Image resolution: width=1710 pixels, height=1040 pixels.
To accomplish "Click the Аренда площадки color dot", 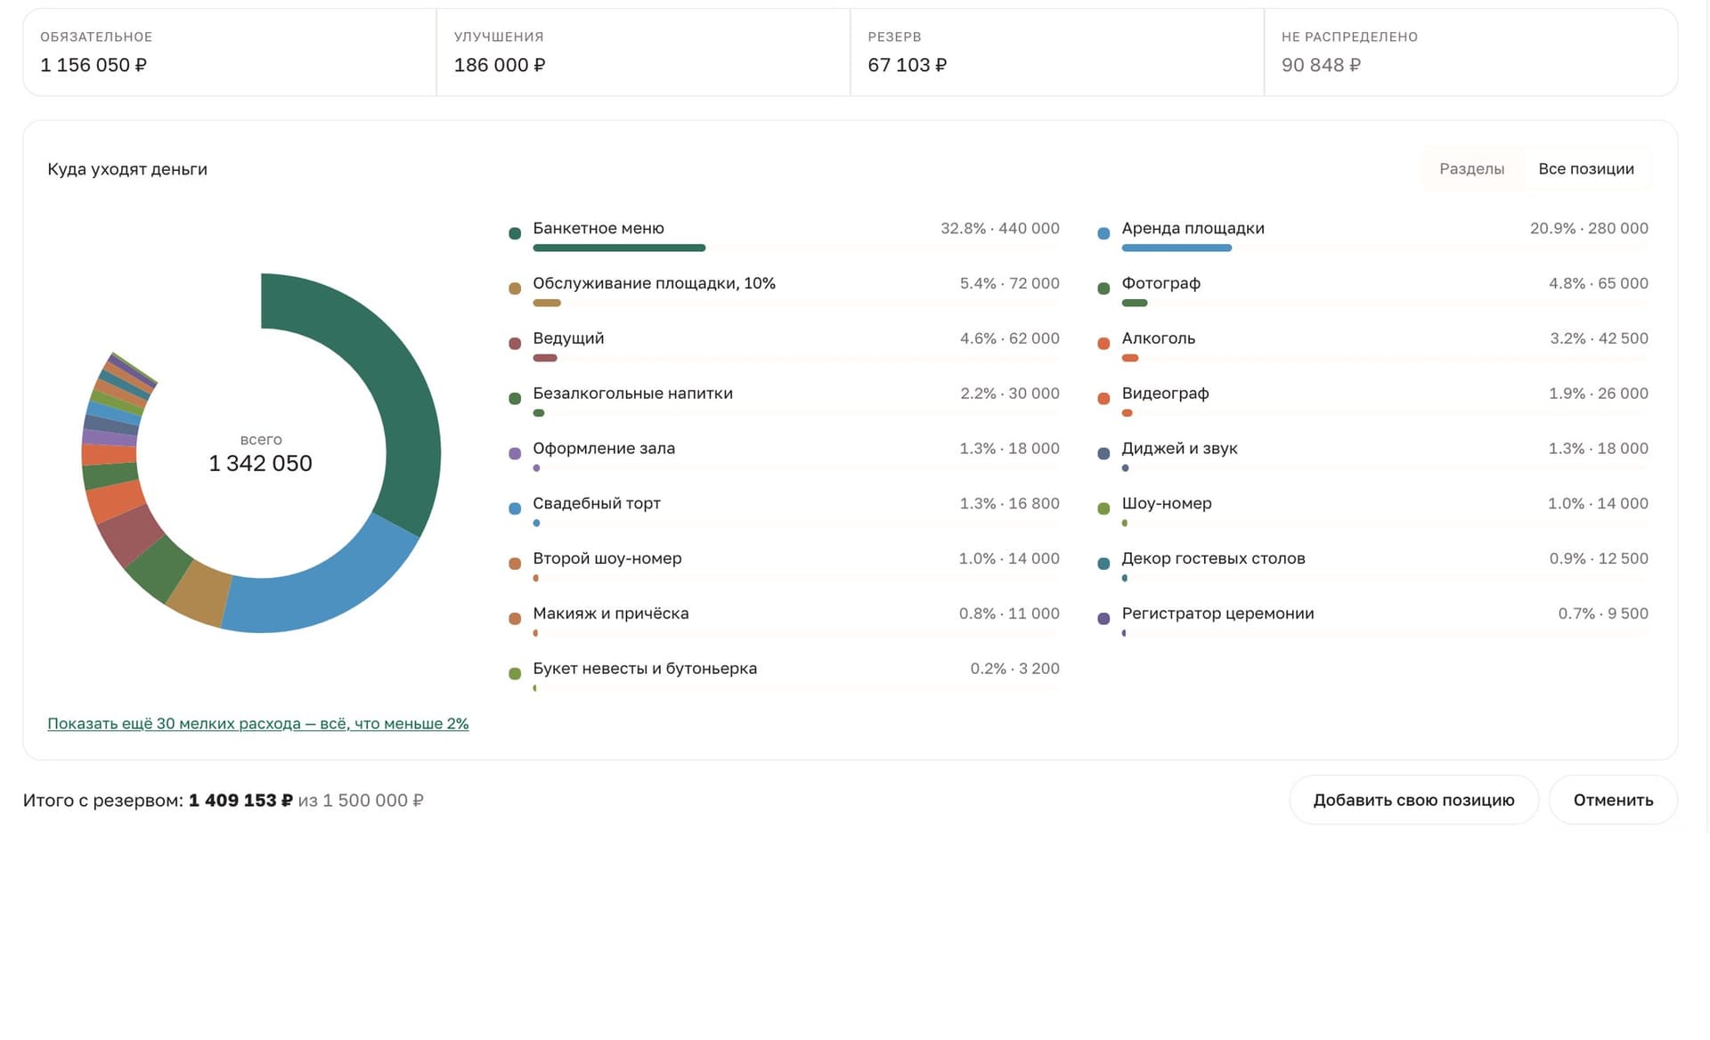I will pos(1103,233).
